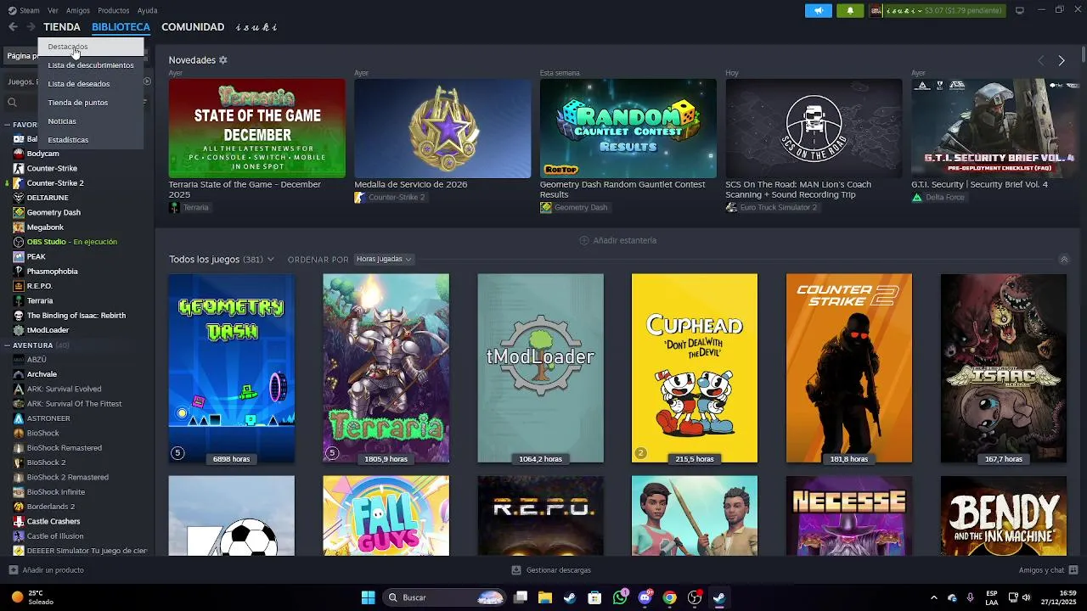The image size is (1087, 611).
Task: Open the Cuphead game cover
Action: 695,368
